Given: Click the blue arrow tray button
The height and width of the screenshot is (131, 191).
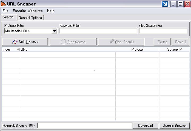Looking at the screenshot, I should (x=165, y=4).
